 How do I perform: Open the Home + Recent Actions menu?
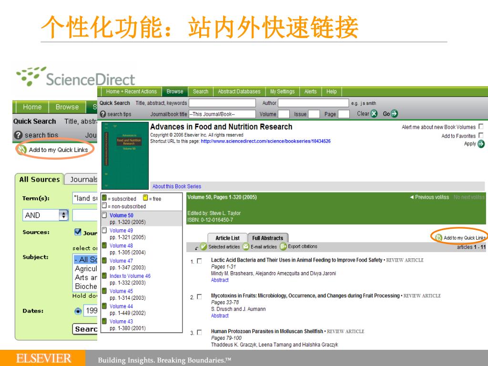coord(132,91)
